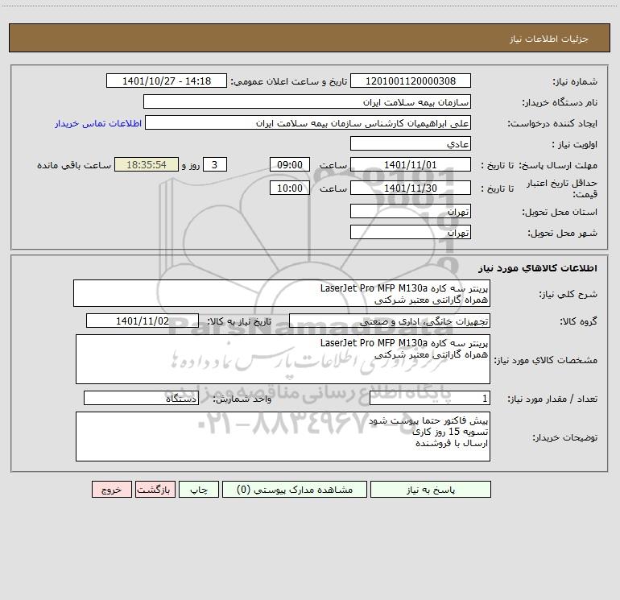Click the header title جزئیات اطلاعات نیاز
The height and width of the screenshot is (600, 620).
[x=548, y=39]
